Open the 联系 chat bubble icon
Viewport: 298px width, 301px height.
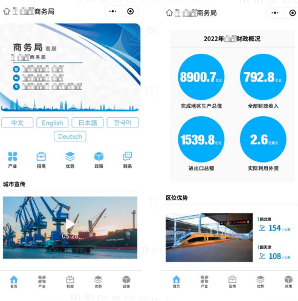(128, 160)
